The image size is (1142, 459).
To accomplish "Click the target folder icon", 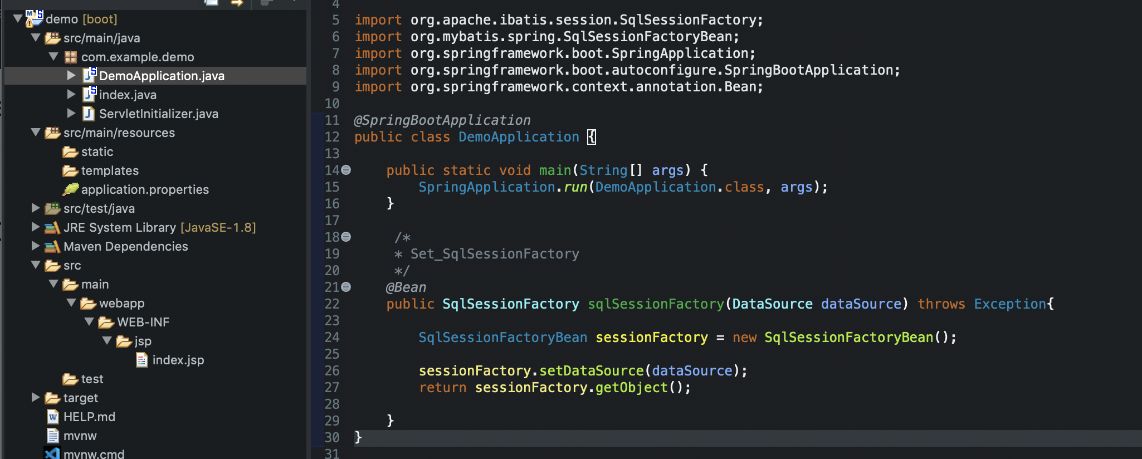I will [52, 398].
